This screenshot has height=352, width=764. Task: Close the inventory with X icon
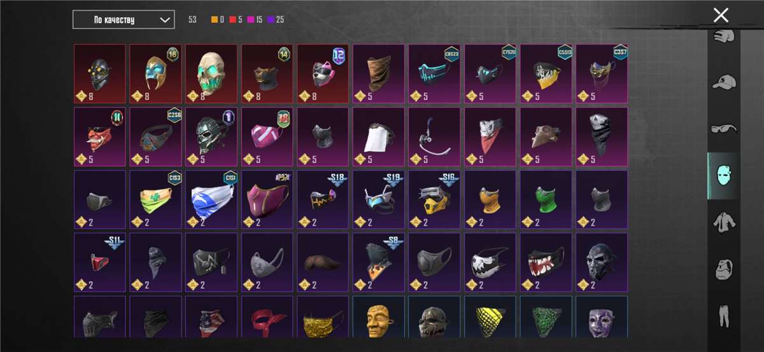pyautogui.click(x=721, y=15)
